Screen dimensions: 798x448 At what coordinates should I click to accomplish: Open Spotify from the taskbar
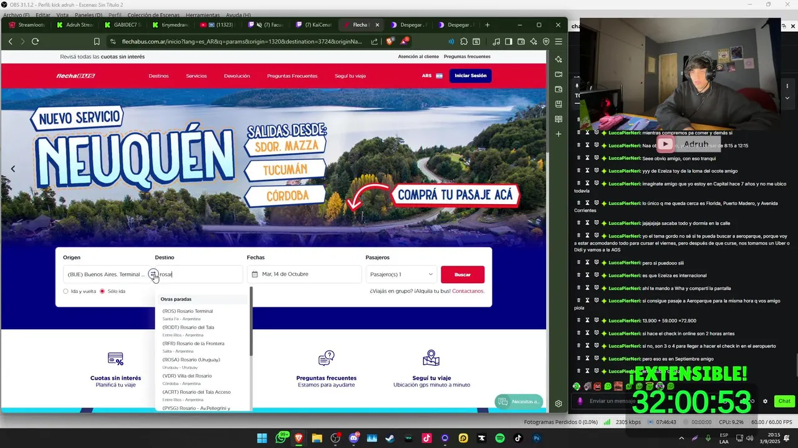tap(500, 438)
